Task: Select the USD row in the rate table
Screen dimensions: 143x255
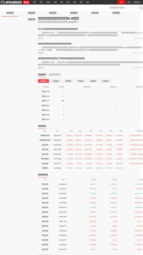Action: [x=90, y=91]
